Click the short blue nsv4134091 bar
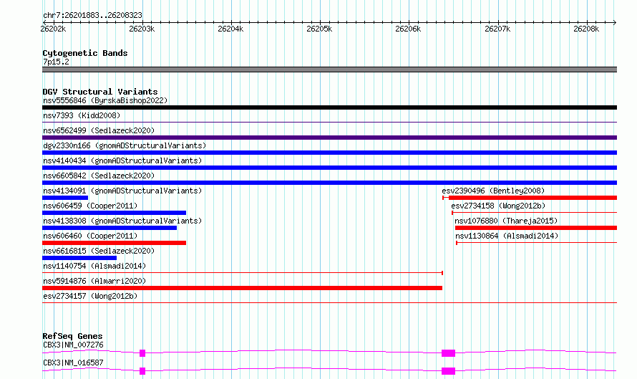The width and height of the screenshot is (637, 379). pyautogui.click(x=65, y=198)
